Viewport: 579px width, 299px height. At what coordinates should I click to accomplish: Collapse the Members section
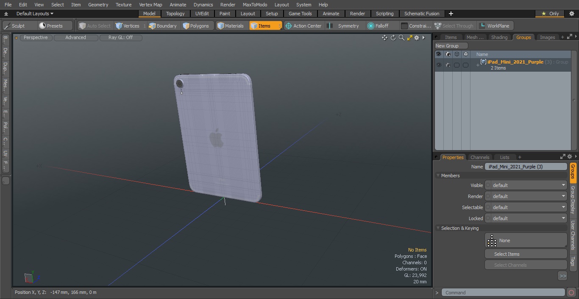pos(438,176)
